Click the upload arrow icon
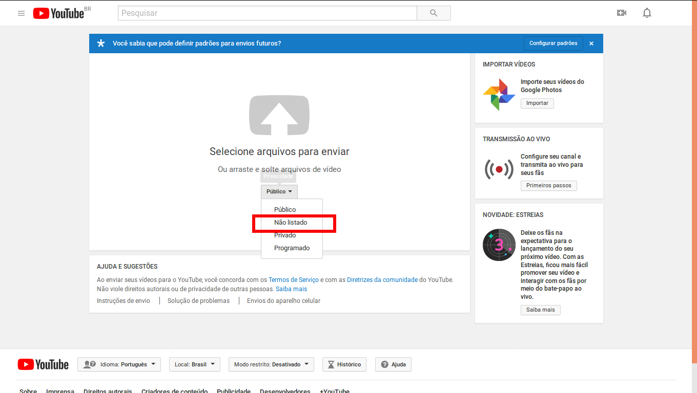The image size is (697, 393). pyautogui.click(x=279, y=115)
